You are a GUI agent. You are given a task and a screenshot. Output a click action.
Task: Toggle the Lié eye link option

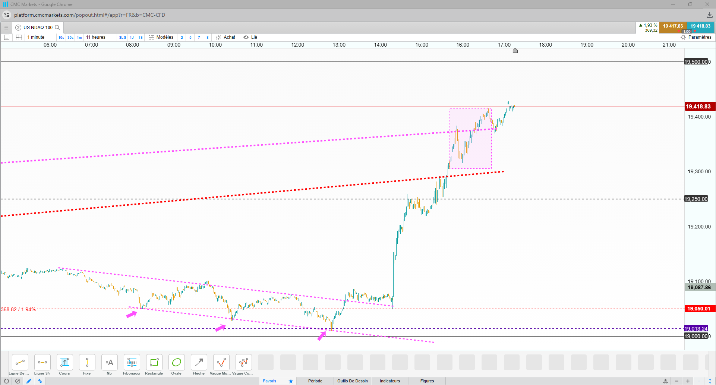click(x=250, y=37)
